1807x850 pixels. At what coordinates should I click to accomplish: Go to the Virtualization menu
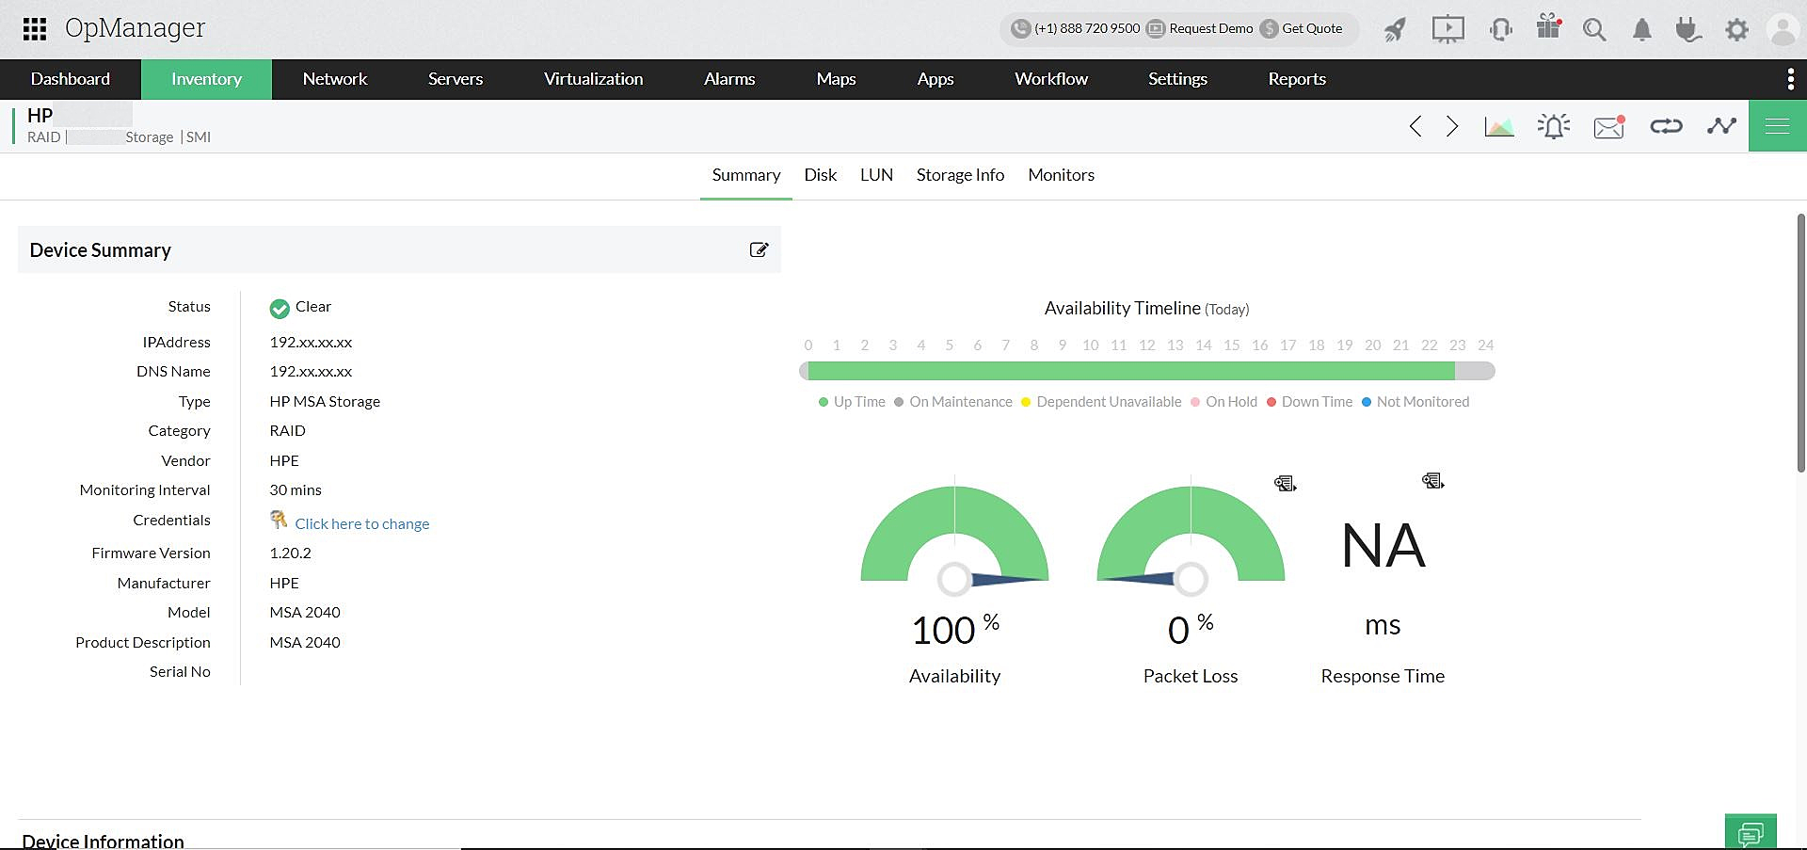pyautogui.click(x=592, y=79)
